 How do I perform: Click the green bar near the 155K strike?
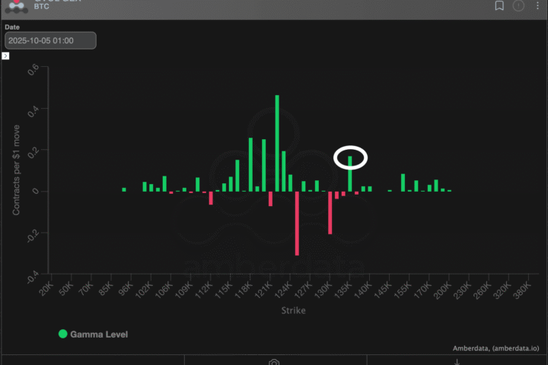[x=403, y=182]
